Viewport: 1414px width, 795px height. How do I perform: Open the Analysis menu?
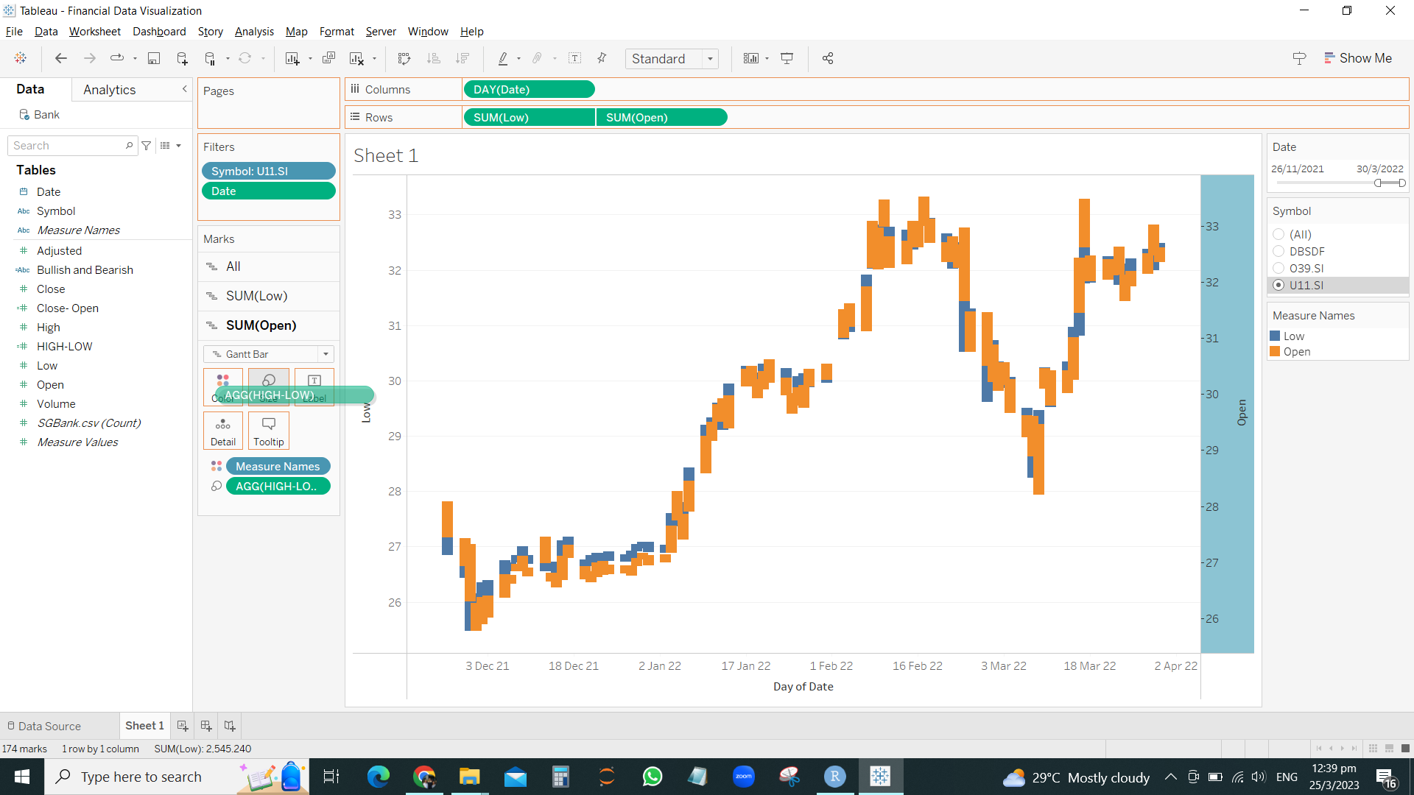[254, 32]
